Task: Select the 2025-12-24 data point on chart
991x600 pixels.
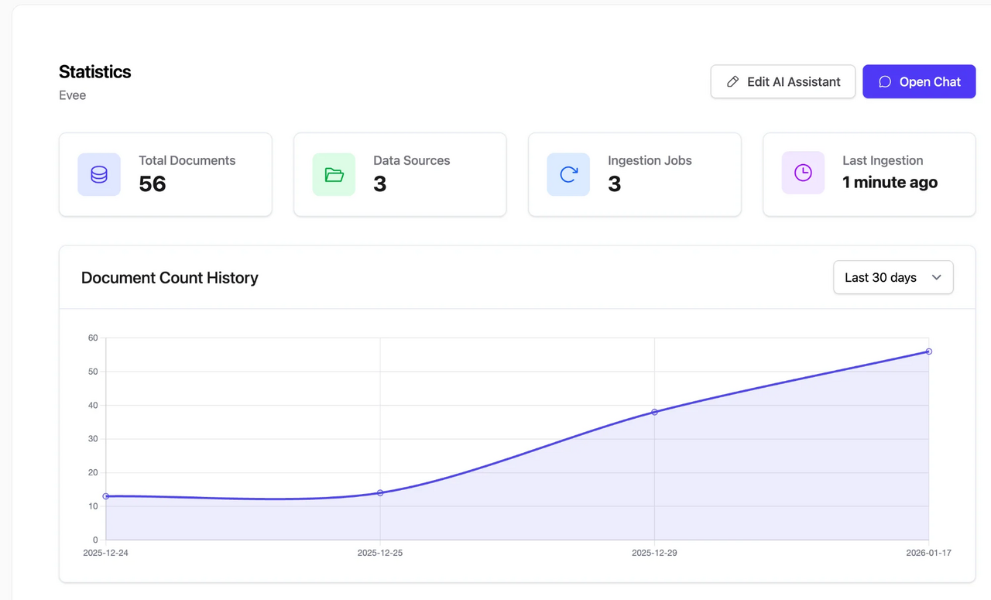Action: (x=106, y=496)
